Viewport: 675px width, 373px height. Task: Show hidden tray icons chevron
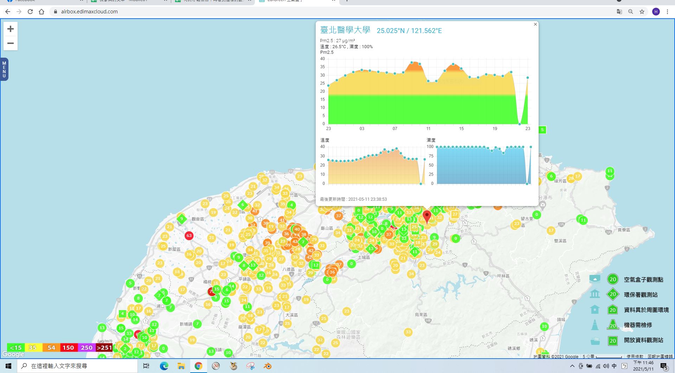(572, 366)
